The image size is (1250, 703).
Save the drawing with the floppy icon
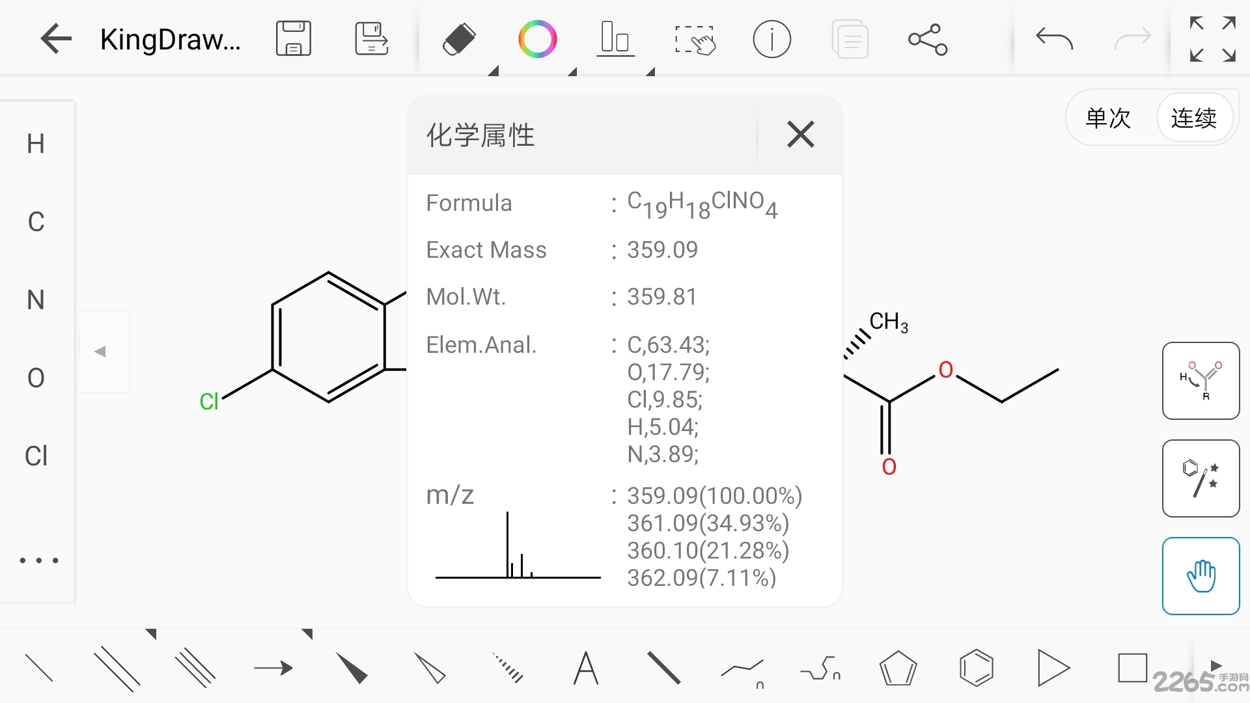[294, 39]
